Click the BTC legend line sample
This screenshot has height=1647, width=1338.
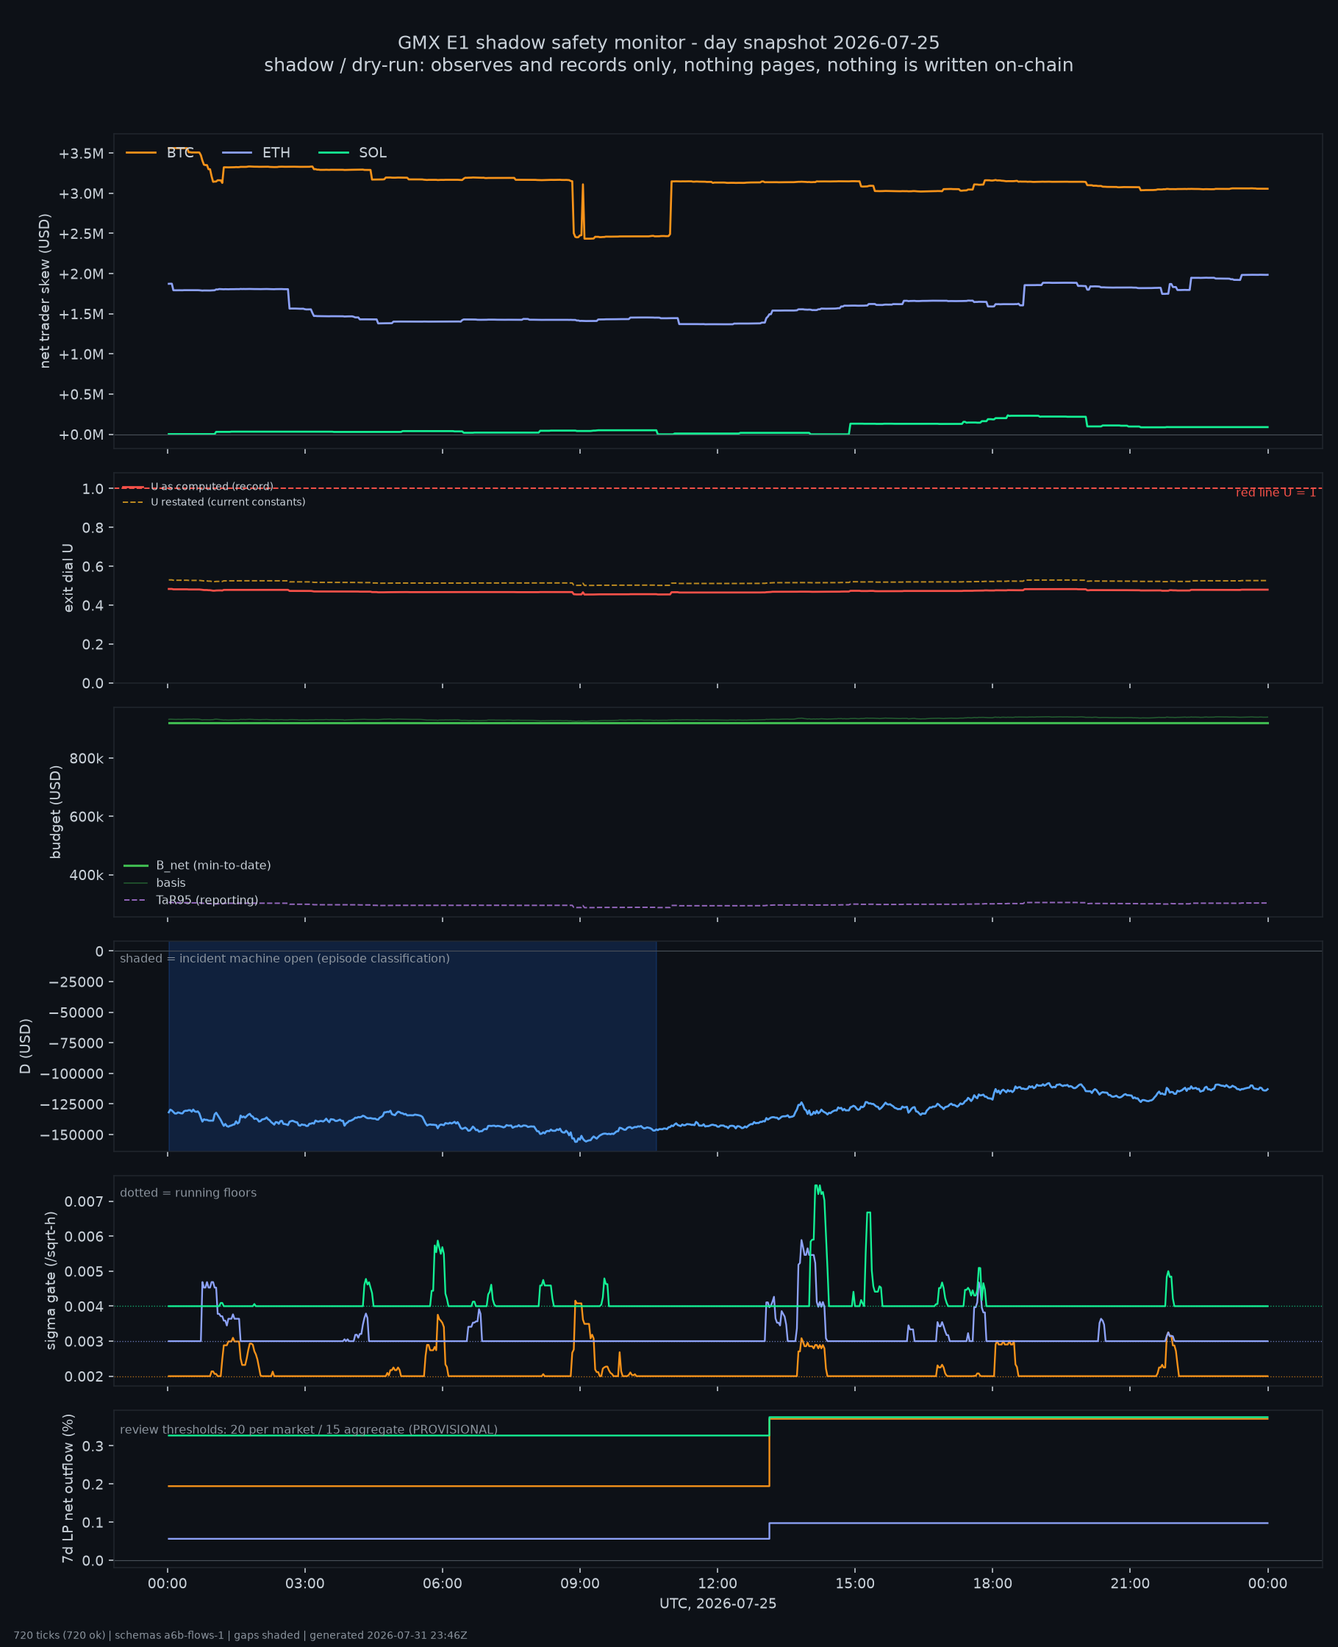point(141,153)
